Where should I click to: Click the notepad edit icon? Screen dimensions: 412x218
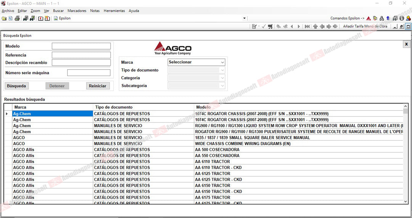point(254,27)
